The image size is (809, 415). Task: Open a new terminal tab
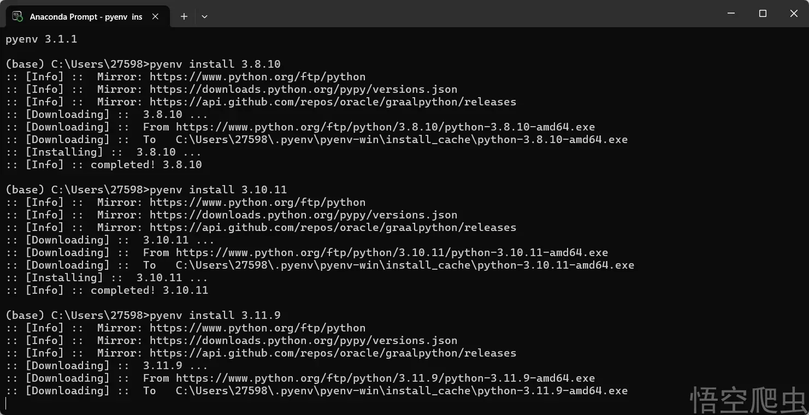pyautogui.click(x=184, y=16)
